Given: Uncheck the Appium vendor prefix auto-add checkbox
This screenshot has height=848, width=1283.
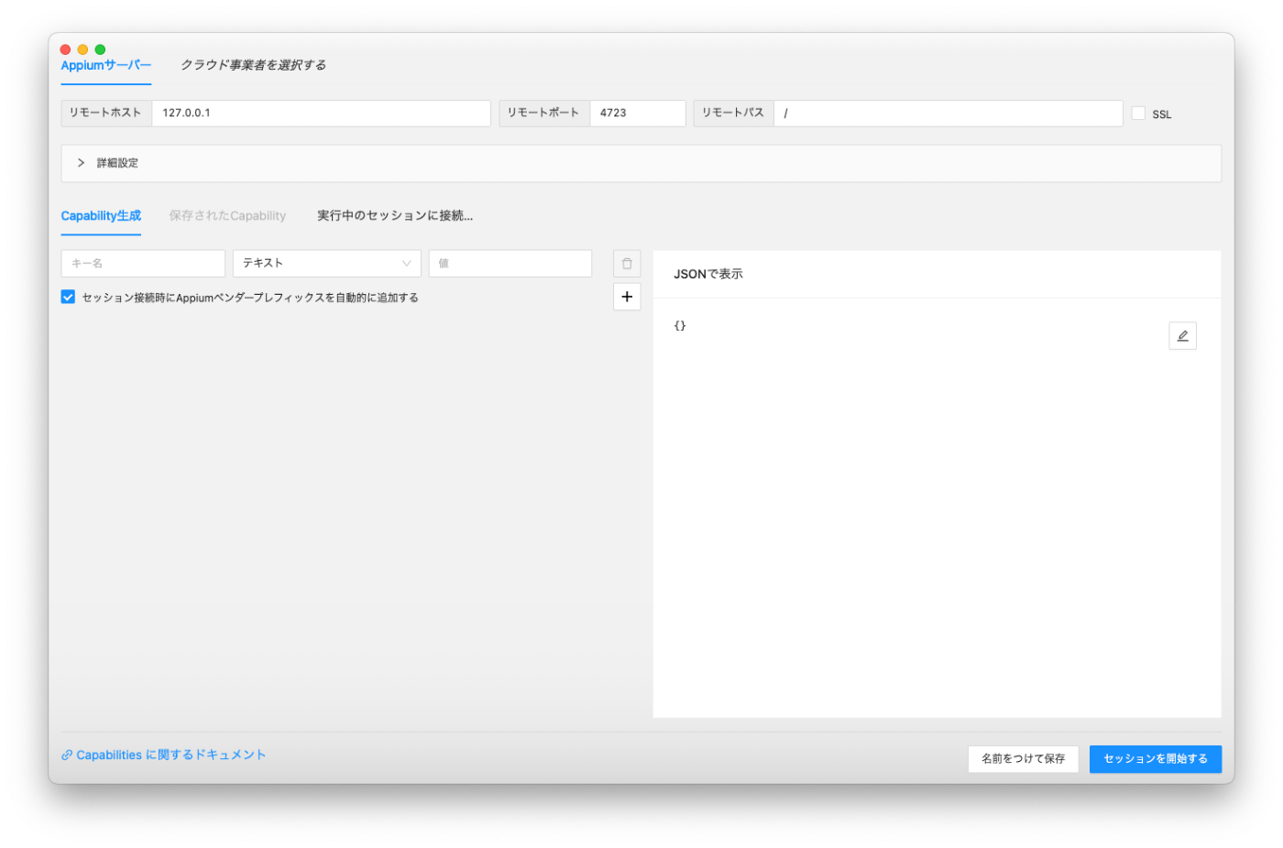Looking at the screenshot, I should coord(68,297).
